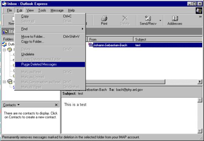The image size is (204, 141).
Task: Click subject "test" in message list
Action: pyautogui.click(x=138, y=45)
